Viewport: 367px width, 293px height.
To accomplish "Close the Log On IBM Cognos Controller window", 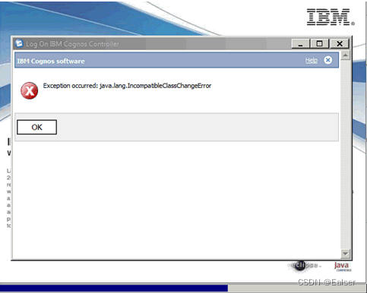I will [340, 44].
